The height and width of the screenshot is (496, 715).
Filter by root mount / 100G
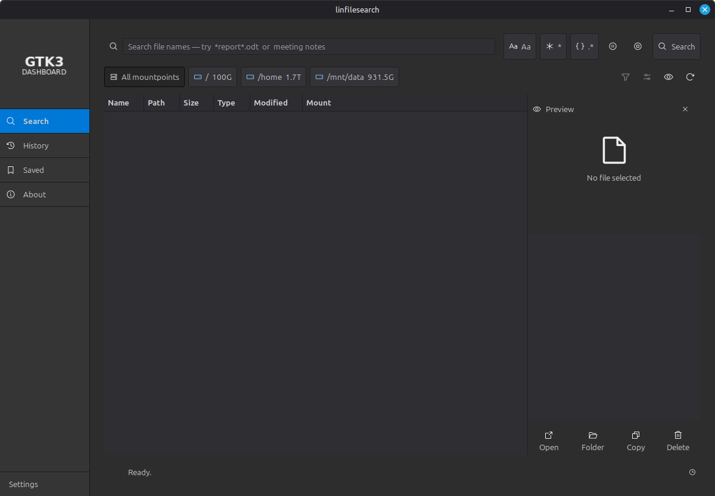213,77
